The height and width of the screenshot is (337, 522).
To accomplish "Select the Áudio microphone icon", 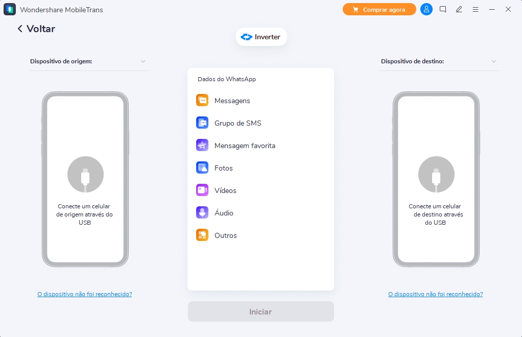I will click(202, 213).
